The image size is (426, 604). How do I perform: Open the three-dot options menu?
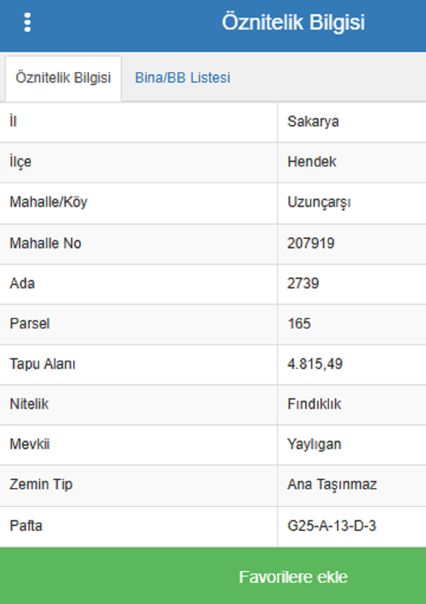[x=27, y=22]
